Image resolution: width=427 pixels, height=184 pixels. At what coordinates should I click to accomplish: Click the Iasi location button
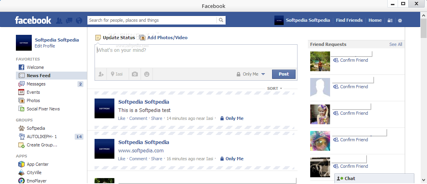pyautogui.click(x=117, y=74)
